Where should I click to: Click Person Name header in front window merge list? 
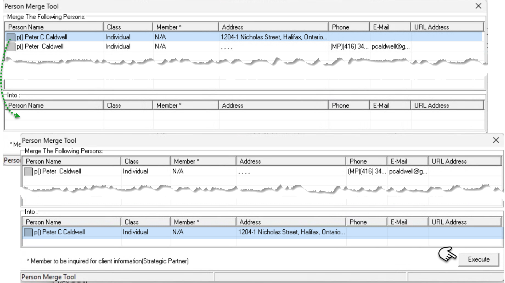pyautogui.click(x=72, y=161)
